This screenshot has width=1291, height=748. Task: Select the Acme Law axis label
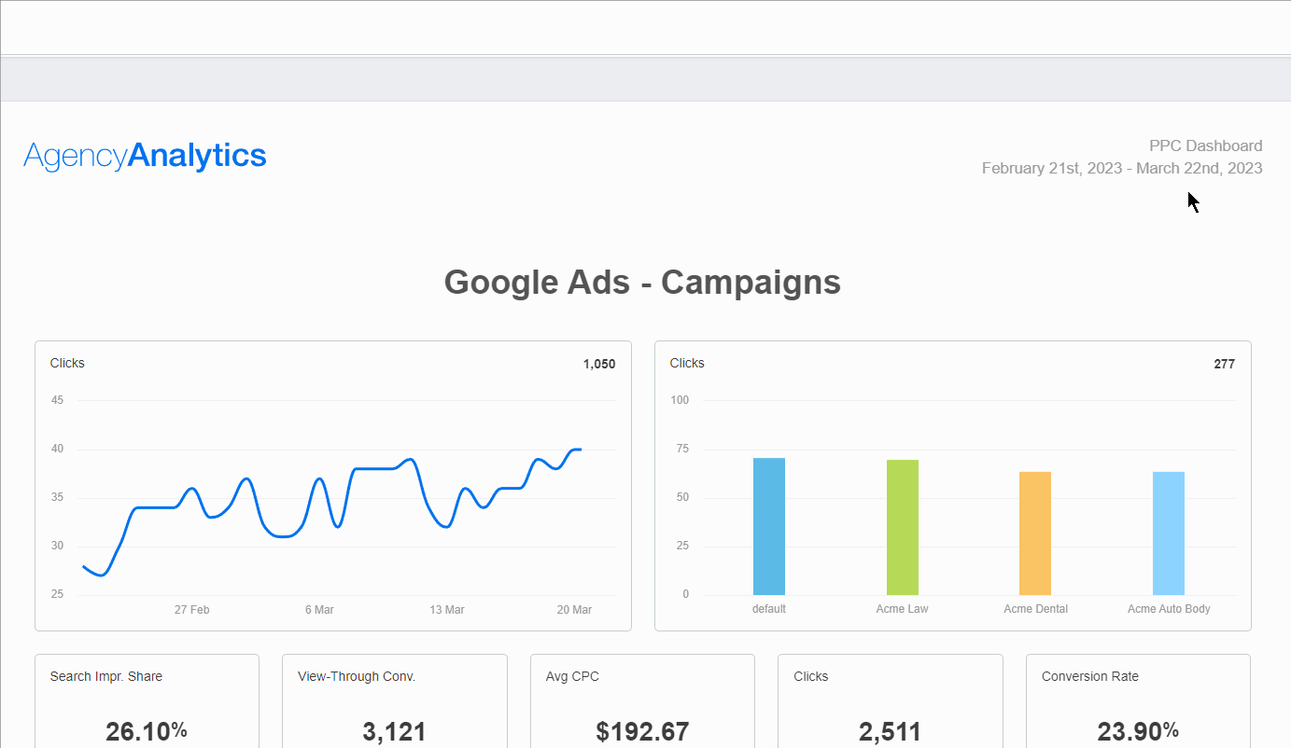pyautogui.click(x=902, y=608)
